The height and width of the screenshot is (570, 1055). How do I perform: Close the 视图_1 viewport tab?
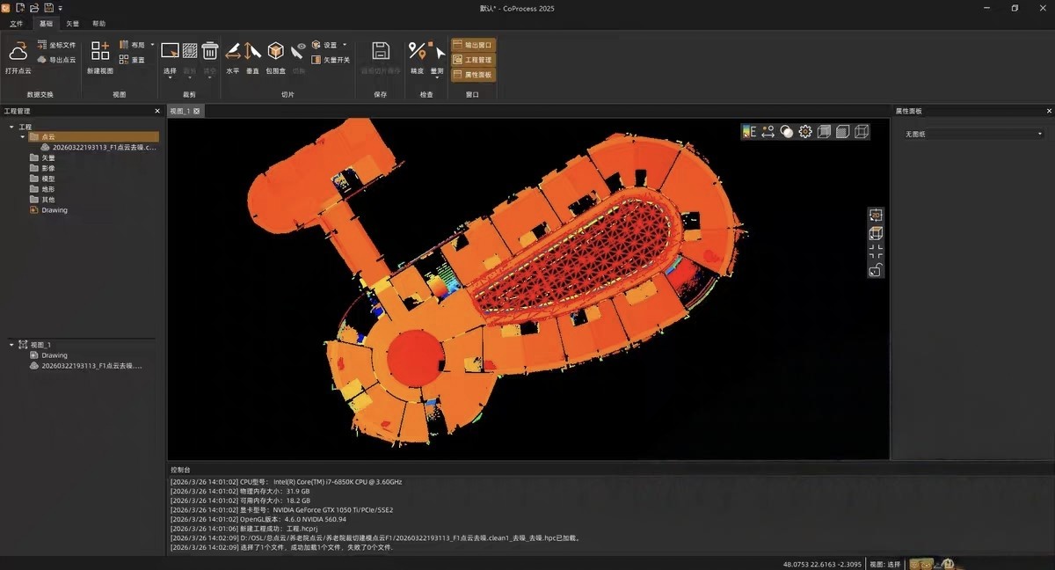tap(197, 111)
